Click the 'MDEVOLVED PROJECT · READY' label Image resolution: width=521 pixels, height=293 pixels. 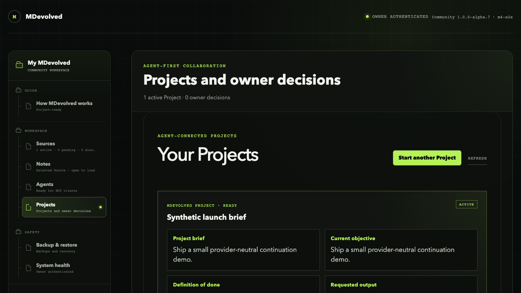(x=202, y=206)
